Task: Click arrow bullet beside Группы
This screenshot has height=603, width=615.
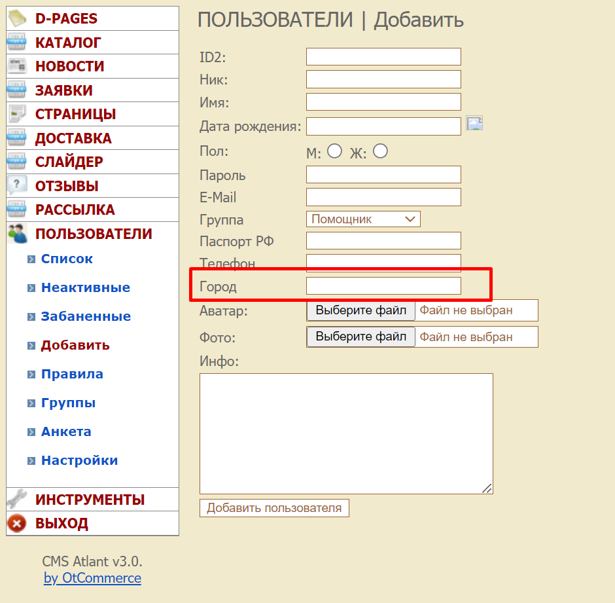Action: pyautogui.click(x=31, y=403)
